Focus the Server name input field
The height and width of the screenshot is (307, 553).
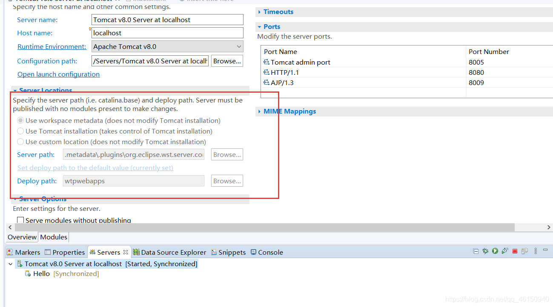coord(167,20)
